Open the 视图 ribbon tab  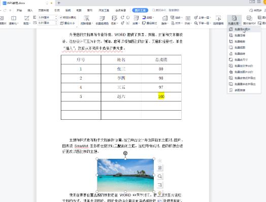(x=79, y=10)
